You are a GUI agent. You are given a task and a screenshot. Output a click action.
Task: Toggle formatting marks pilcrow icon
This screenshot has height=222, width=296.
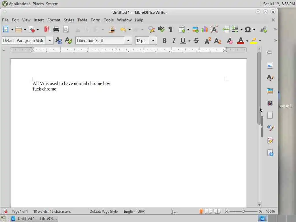click(x=171, y=29)
